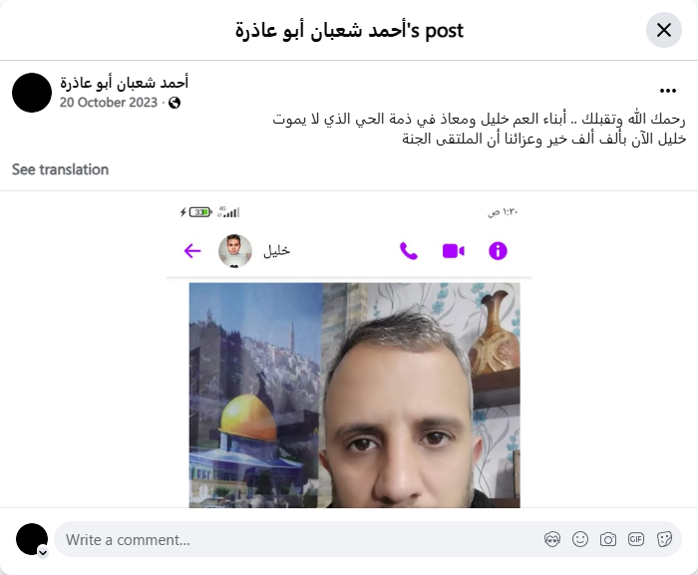This screenshot has height=575, width=698.
Task: Click the purple video call icon
Action: [453, 251]
